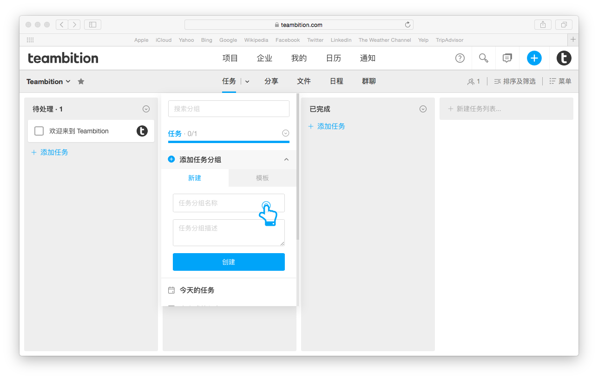Click the 搜索分组 search field

click(229, 109)
